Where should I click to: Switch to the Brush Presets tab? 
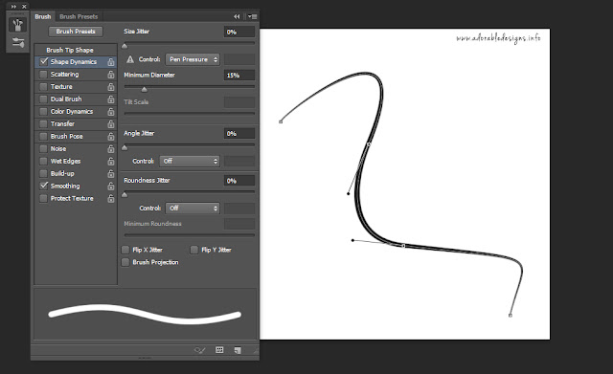79,16
